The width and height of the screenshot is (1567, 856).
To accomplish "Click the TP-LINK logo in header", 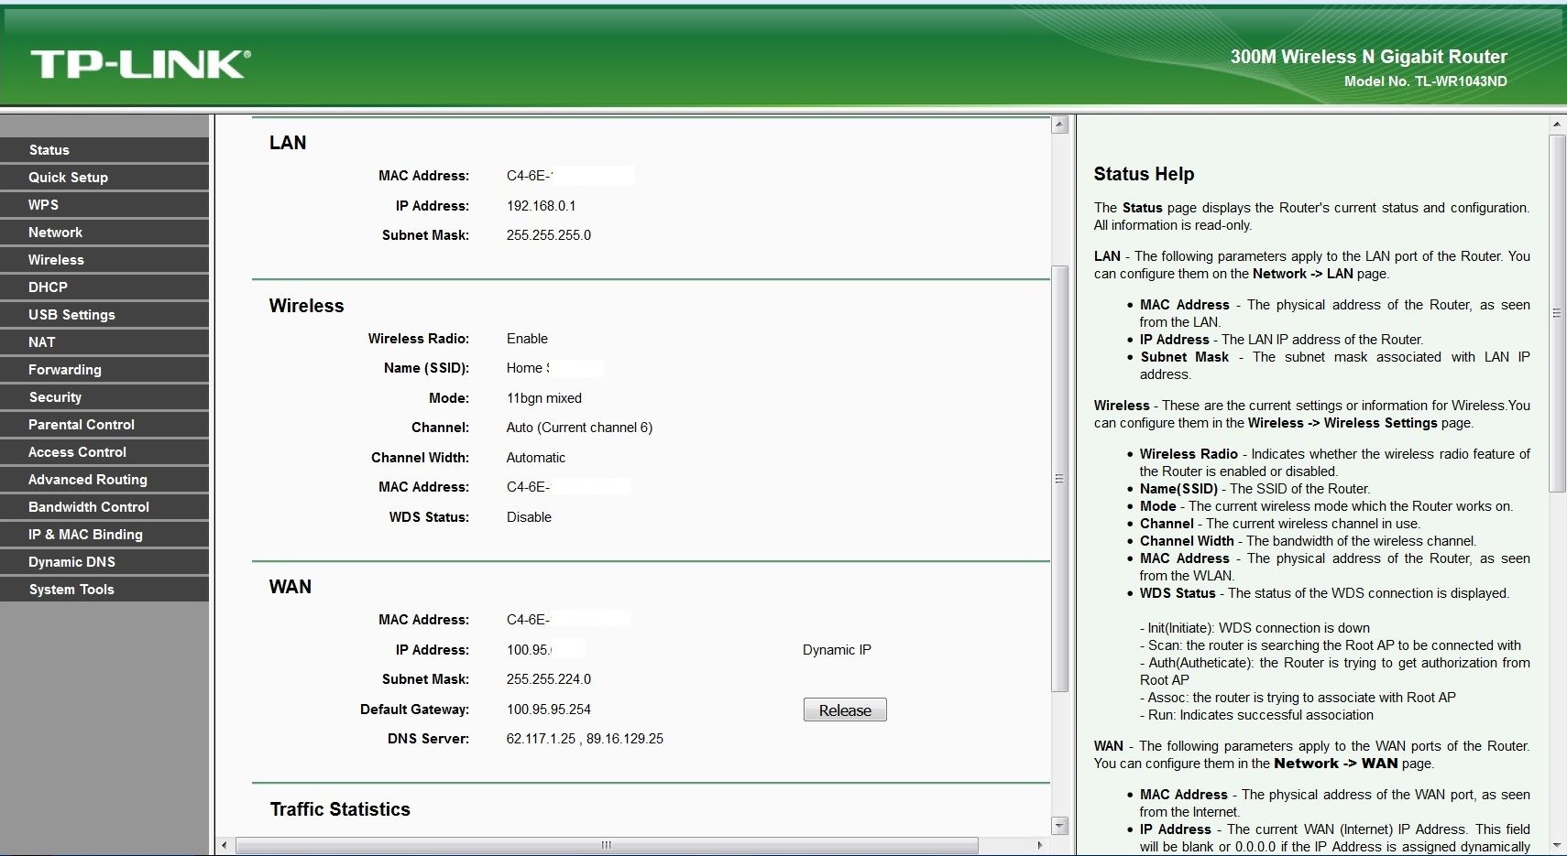I will (x=140, y=64).
